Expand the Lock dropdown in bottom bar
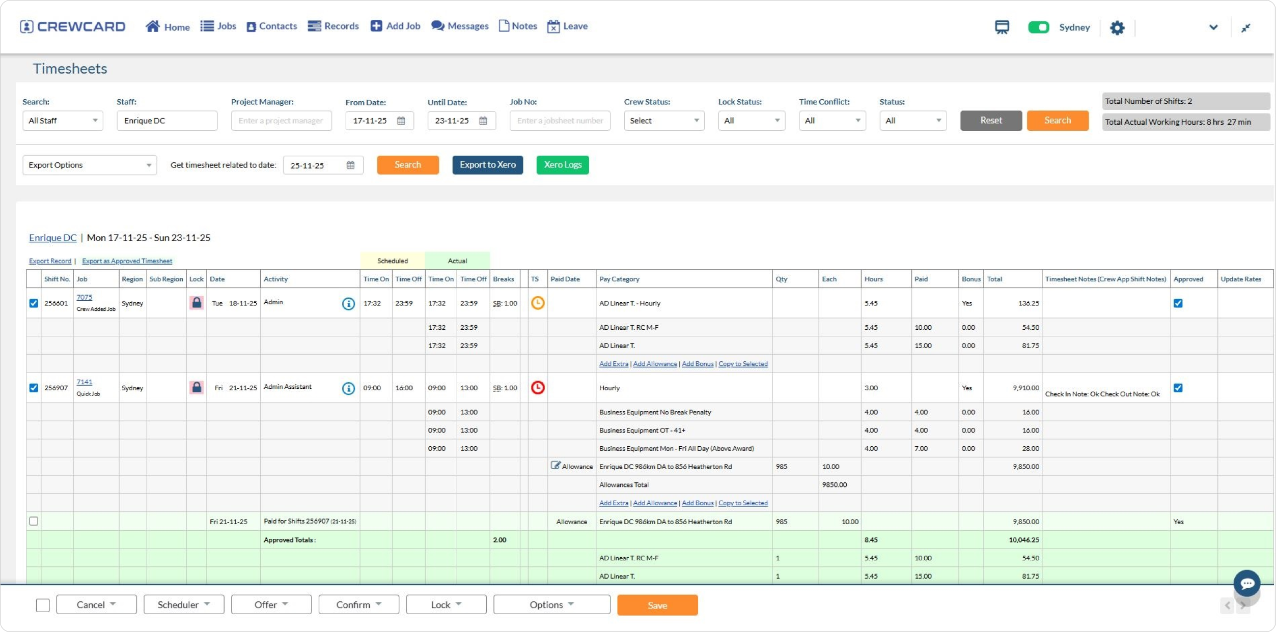This screenshot has height=632, width=1276. [x=446, y=605]
